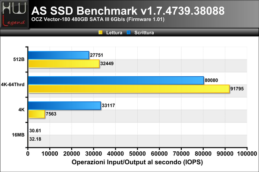Screen dimensions: 259x172
Task: Select the Scrittura legend label
Action: tap(144, 33)
